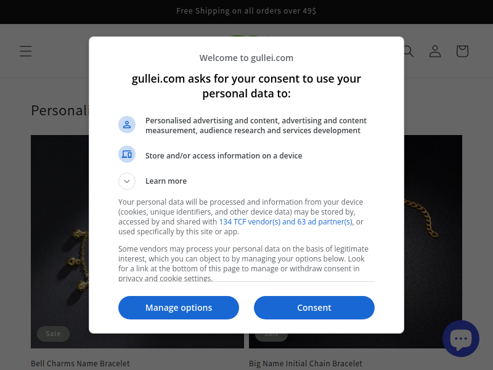
Task: Open the chat bubble widget
Action: [x=460, y=339]
